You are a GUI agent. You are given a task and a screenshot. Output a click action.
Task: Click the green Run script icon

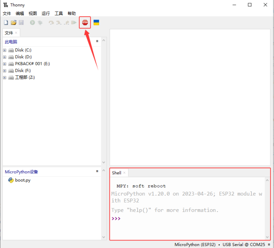pyautogui.click(x=32, y=23)
